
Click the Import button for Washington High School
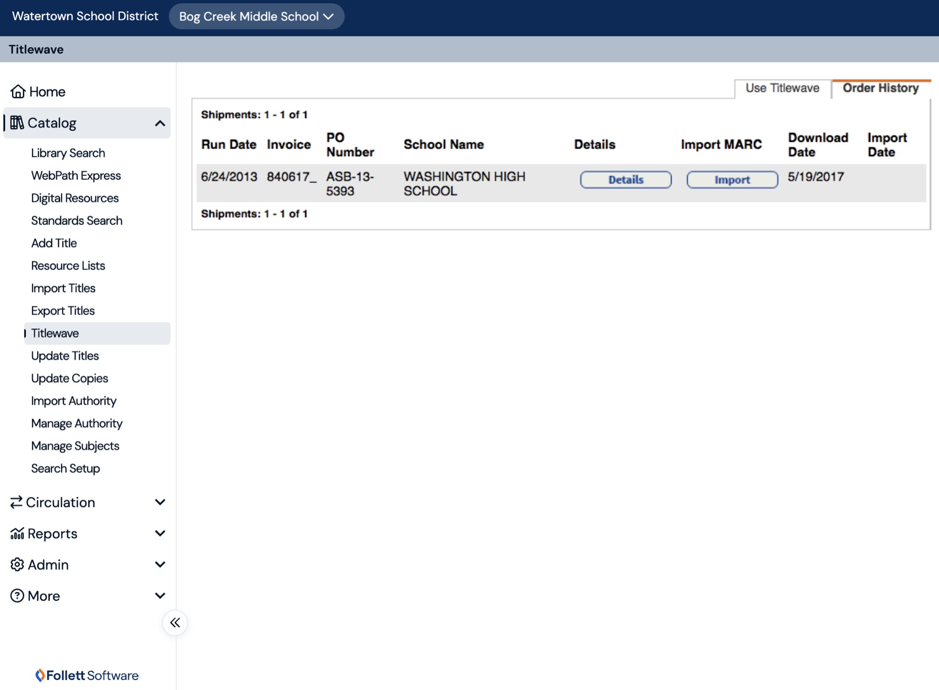coord(732,180)
